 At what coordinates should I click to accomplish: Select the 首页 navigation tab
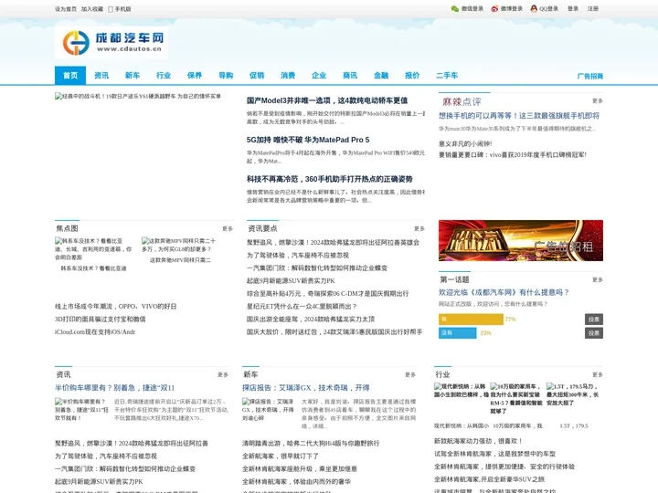pyautogui.click(x=70, y=76)
